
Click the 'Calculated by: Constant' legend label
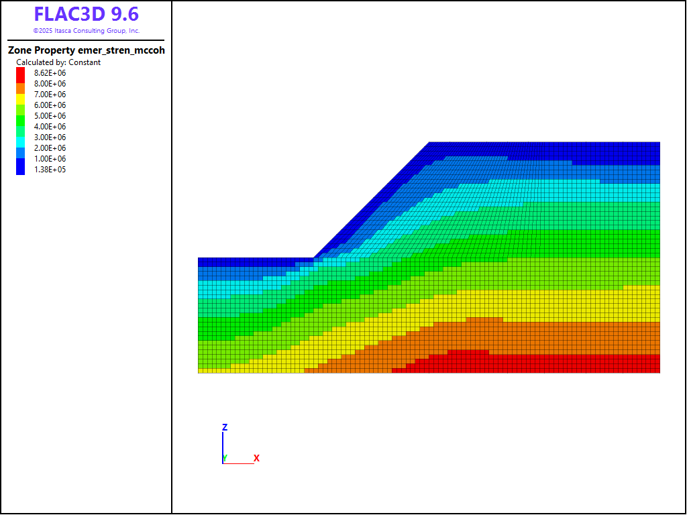[58, 62]
